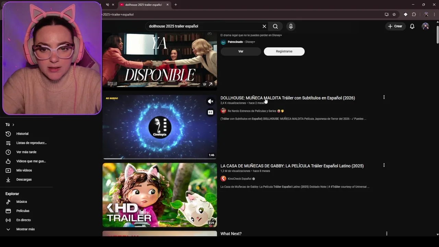Click the Patrocinado label on the ad
This screenshot has height=247, width=439.
pos(235,42)
